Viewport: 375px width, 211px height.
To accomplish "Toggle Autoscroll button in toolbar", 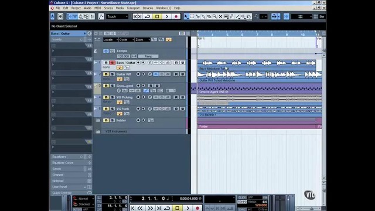I will pyautogui.click(x=274, y=16).
